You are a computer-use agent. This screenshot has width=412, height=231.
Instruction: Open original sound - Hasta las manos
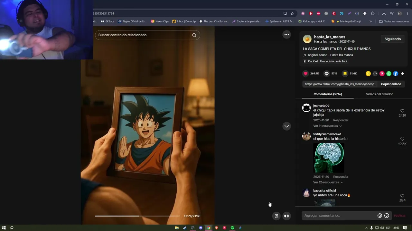pyautogui.click(x=330, y=55)
